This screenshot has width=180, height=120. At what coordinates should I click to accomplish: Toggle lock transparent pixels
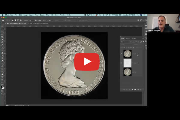124,47
